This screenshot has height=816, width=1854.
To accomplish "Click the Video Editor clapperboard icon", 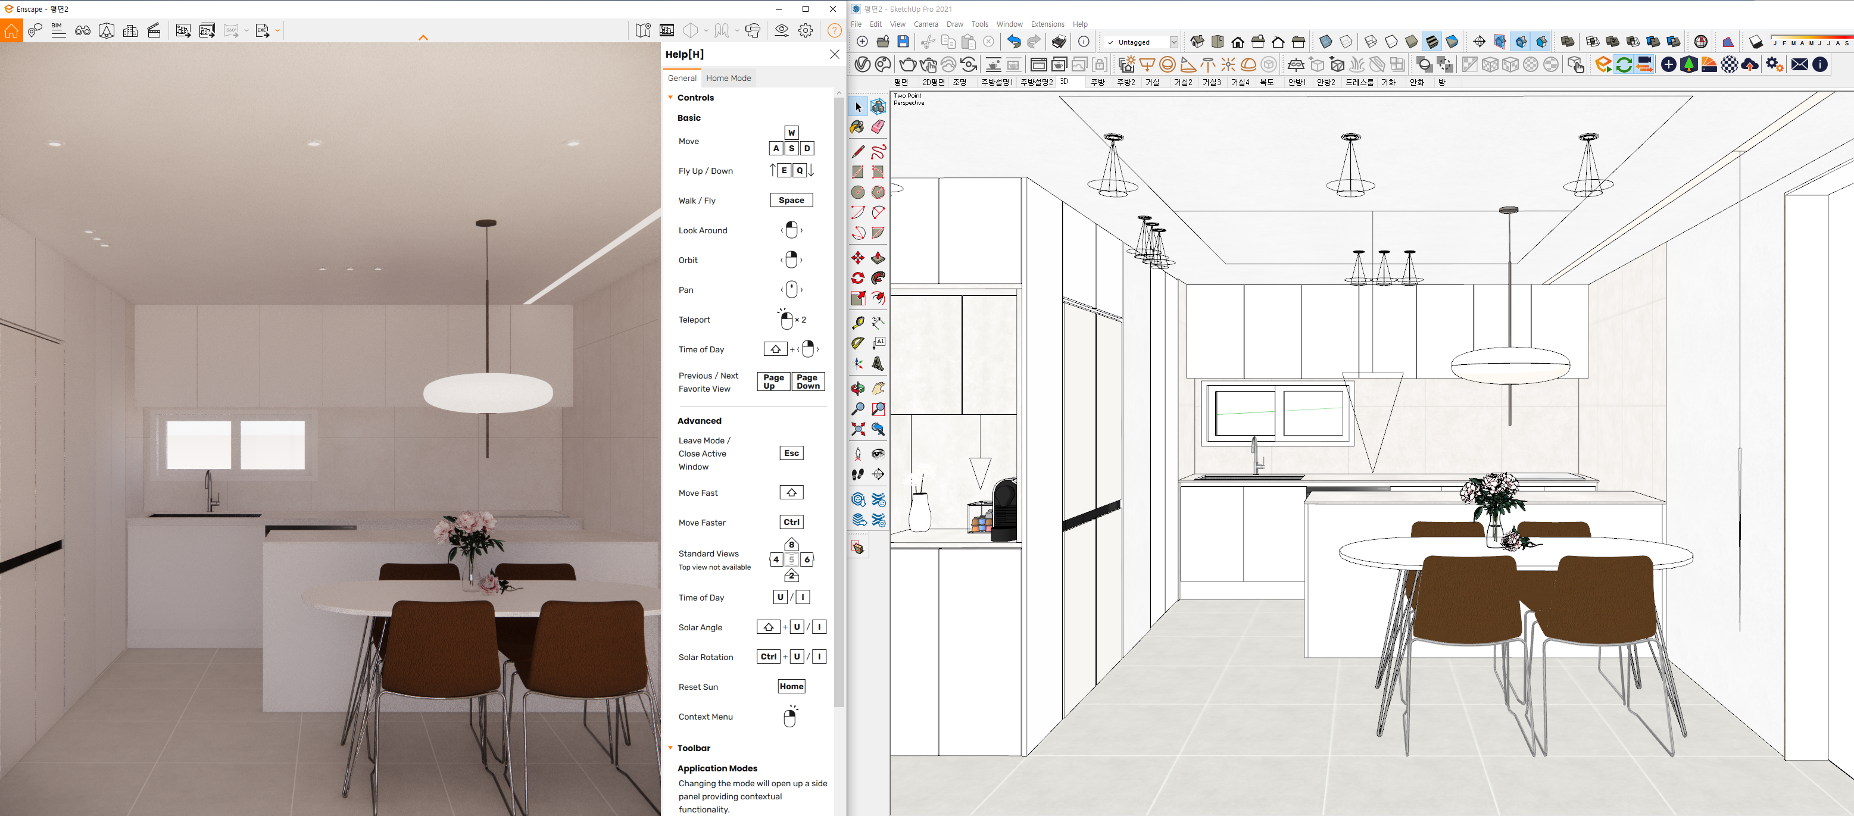I will click(x=154, y=30).
